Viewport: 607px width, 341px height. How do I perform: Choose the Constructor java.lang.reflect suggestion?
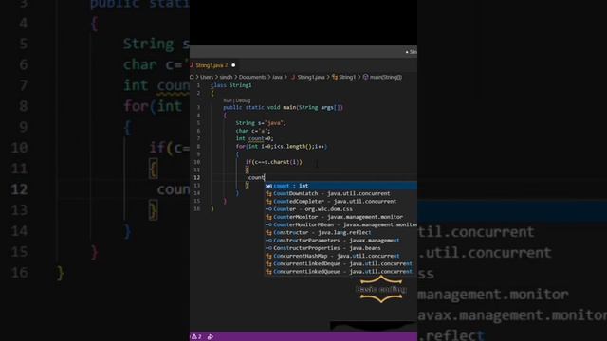[x=341, y=232]
